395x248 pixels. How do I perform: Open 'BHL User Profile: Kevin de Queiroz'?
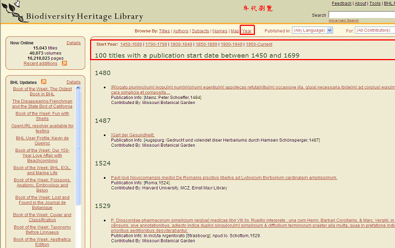coord(42,141)
